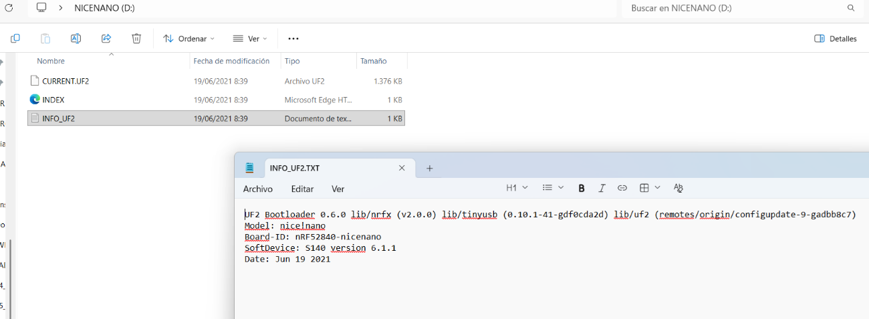Image resolution: width=869 pixels, height=319 pixels.
Task: Refresh the Explorer folder view
Action: (9, 8)
